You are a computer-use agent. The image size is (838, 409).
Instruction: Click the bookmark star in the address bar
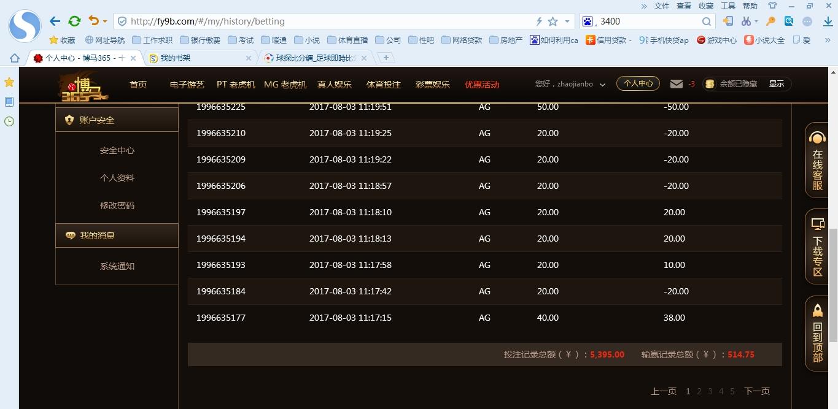tap(553, 21)
